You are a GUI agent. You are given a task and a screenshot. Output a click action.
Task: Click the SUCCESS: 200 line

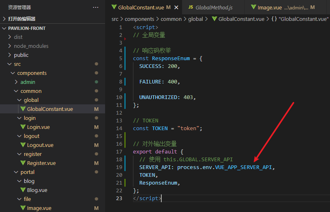[x=159, y=66]
